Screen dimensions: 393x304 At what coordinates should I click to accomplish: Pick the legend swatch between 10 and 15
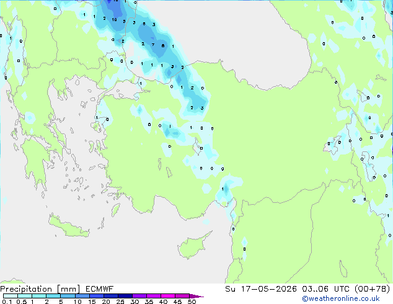click(x=82, y=296)
